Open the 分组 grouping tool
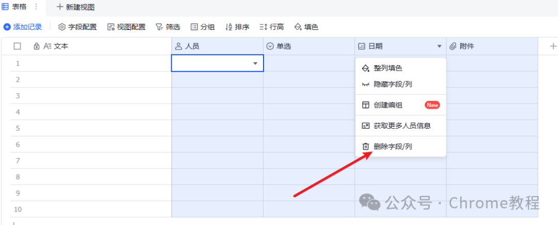The image size is (558, 225). point(203,27)
